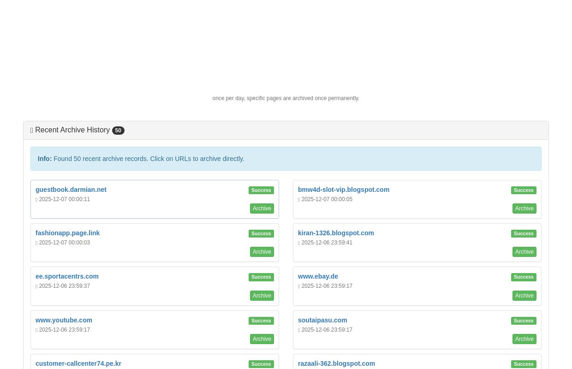Click Archive button for www.ebay.de

(x=524, y=296)
